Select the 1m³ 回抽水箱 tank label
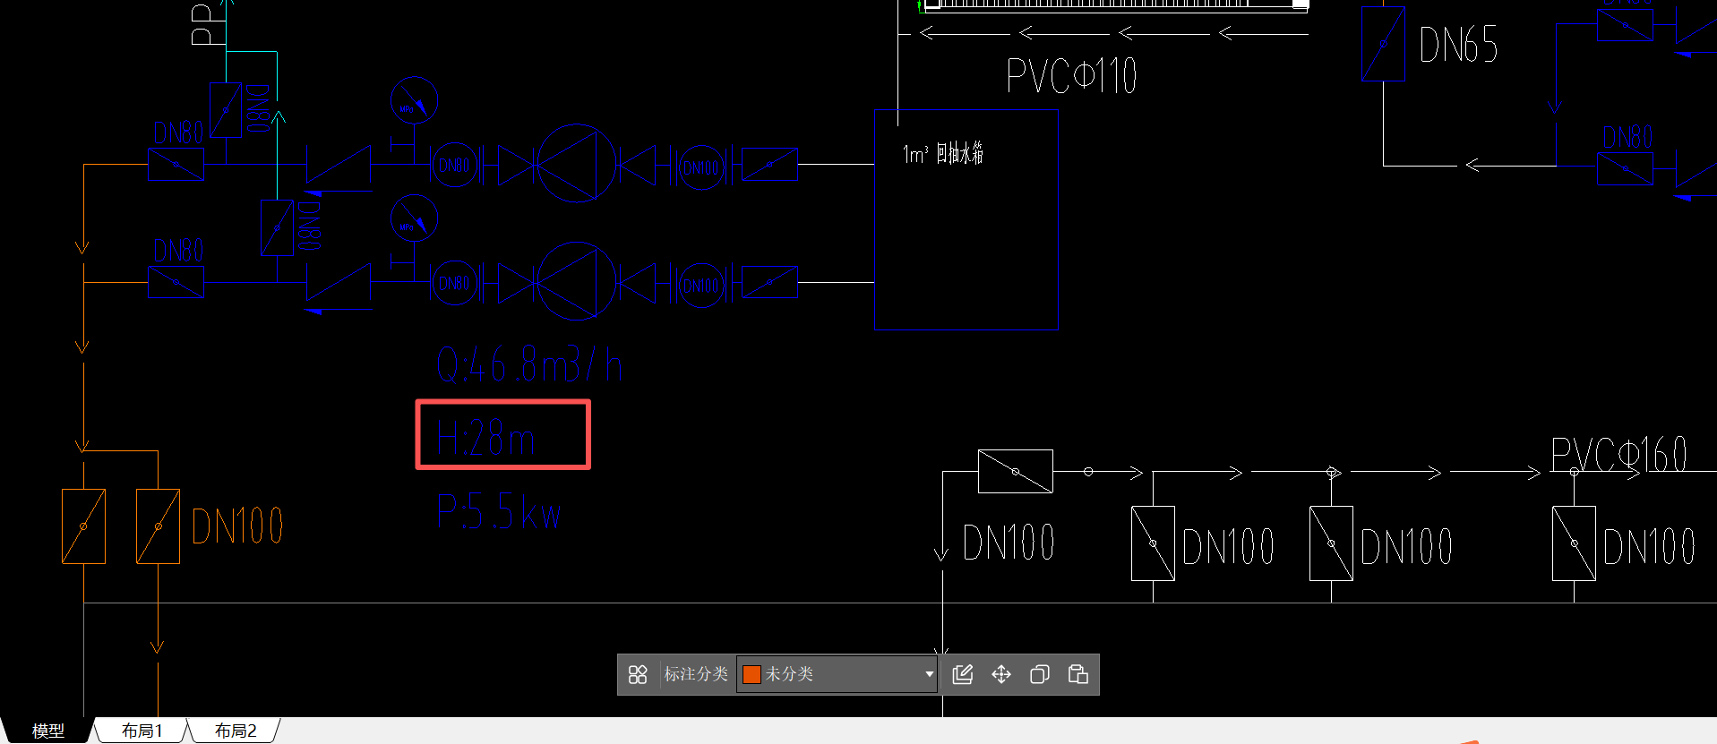1717x744 pixels. [x=943, y=154]
